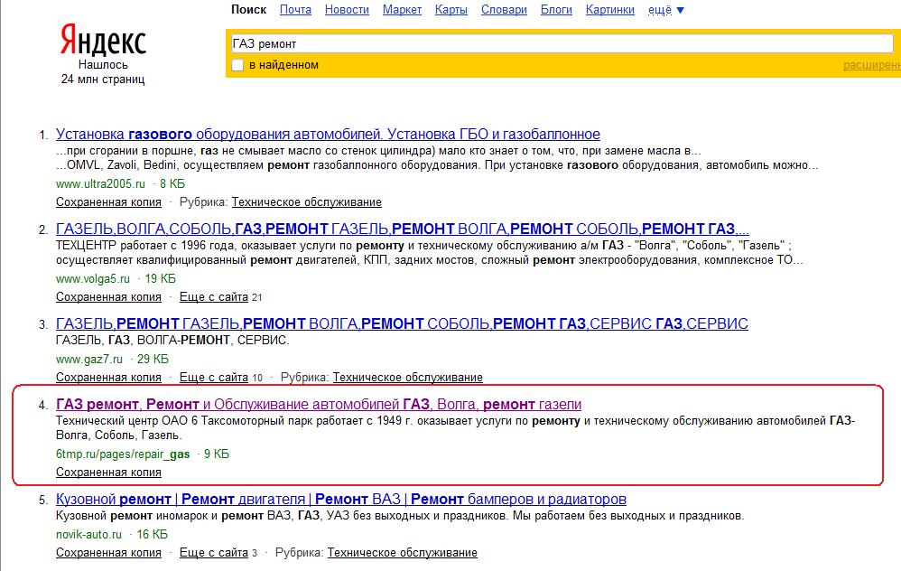
Task: Select the Поиск tab
Action: [249, 10]
